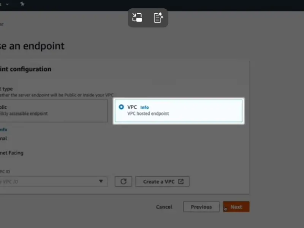Click the AI summary icon in the floating toolbar
Image resolution: width=304 pixels, height=228 pixels.
point(158,17)
